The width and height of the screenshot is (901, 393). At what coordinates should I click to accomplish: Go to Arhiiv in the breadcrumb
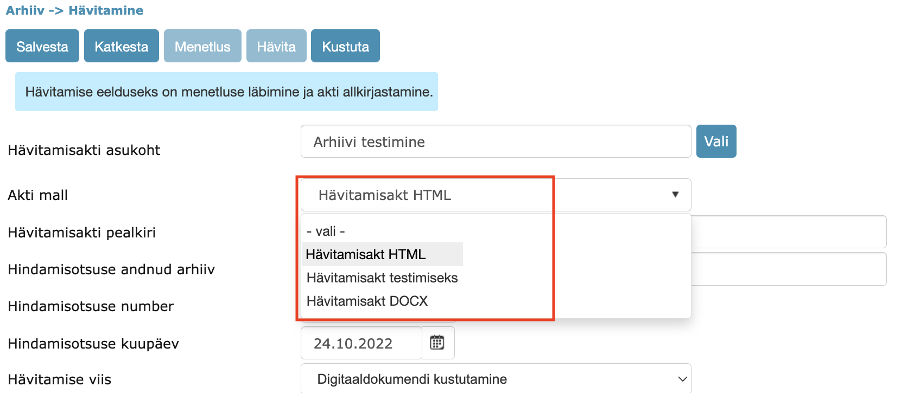click(x=25, y=10)
